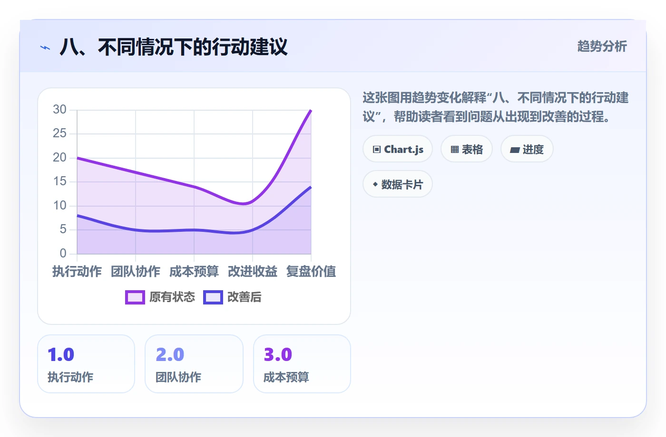
Task: Toggle the 改善后 legend swatch
Action: (213, 297)
